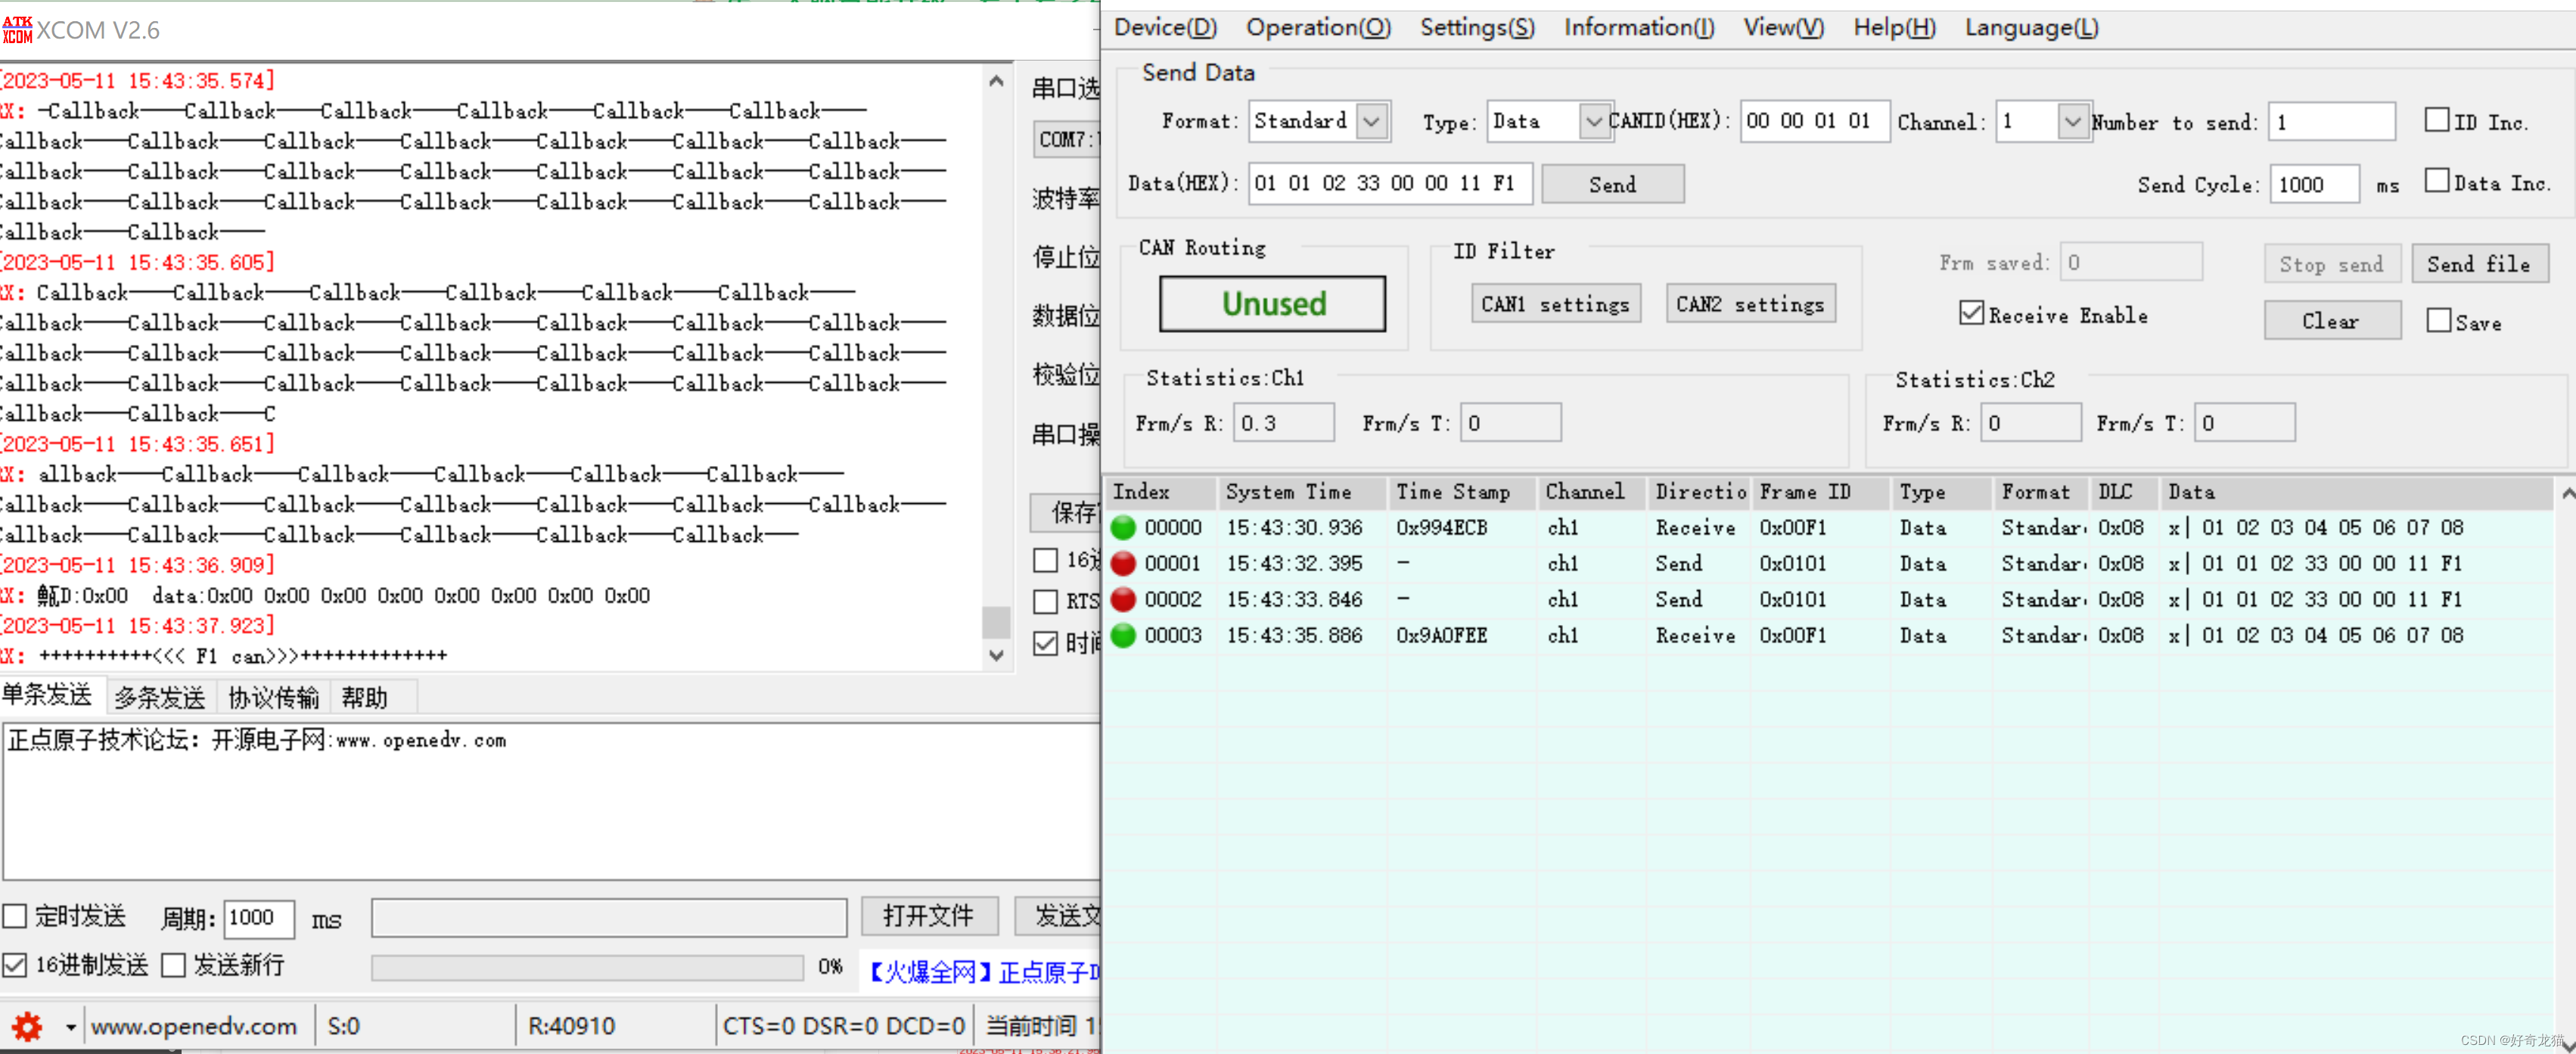This screenshot has width=2576, height=1054.
Task: Expand Channel dropdown to select channel
Action: click(2070, 122)
